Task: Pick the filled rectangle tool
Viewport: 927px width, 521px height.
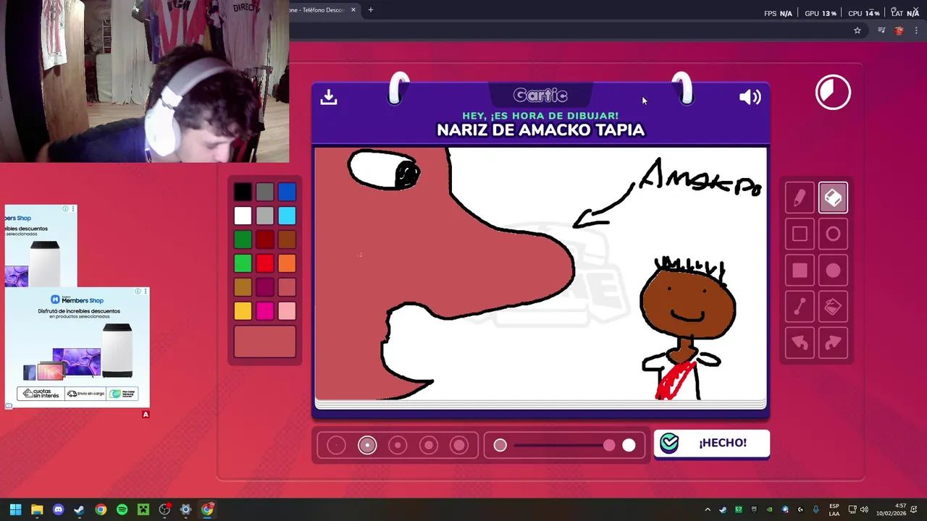Action: point(800,270)
